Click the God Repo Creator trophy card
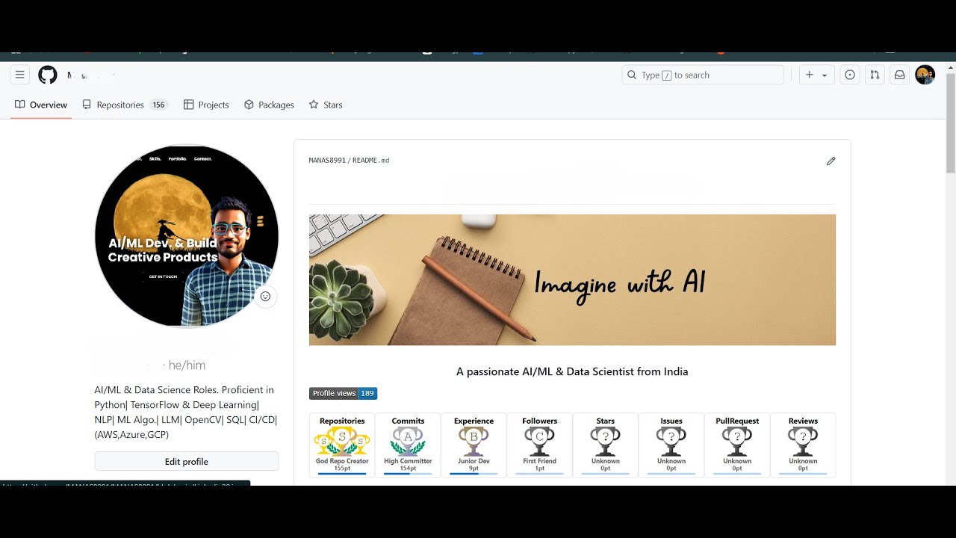 click(342, 445)
